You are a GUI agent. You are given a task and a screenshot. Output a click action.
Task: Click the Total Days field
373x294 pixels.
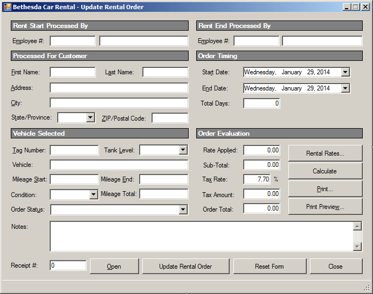pyautogui.click(x=261, y=103)
